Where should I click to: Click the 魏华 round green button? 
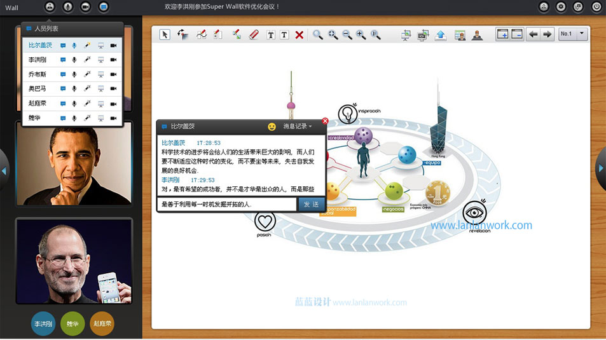click(x=73, y=323)
